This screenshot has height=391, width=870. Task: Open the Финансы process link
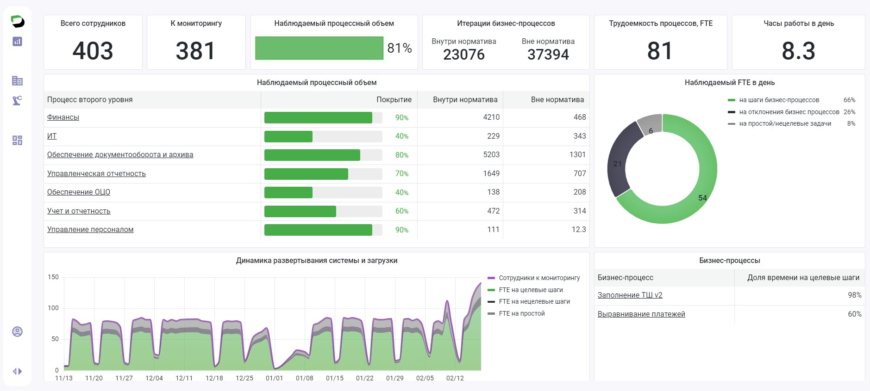(x=63, y=117)
